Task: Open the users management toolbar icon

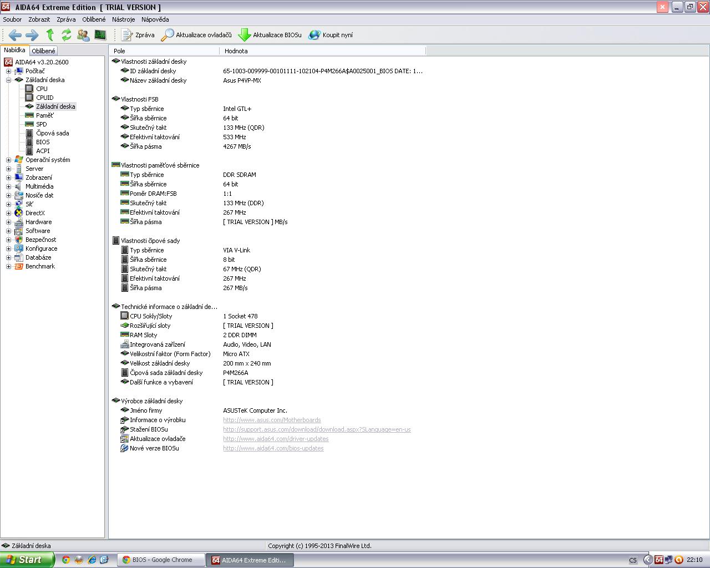Action: [83, 35]
